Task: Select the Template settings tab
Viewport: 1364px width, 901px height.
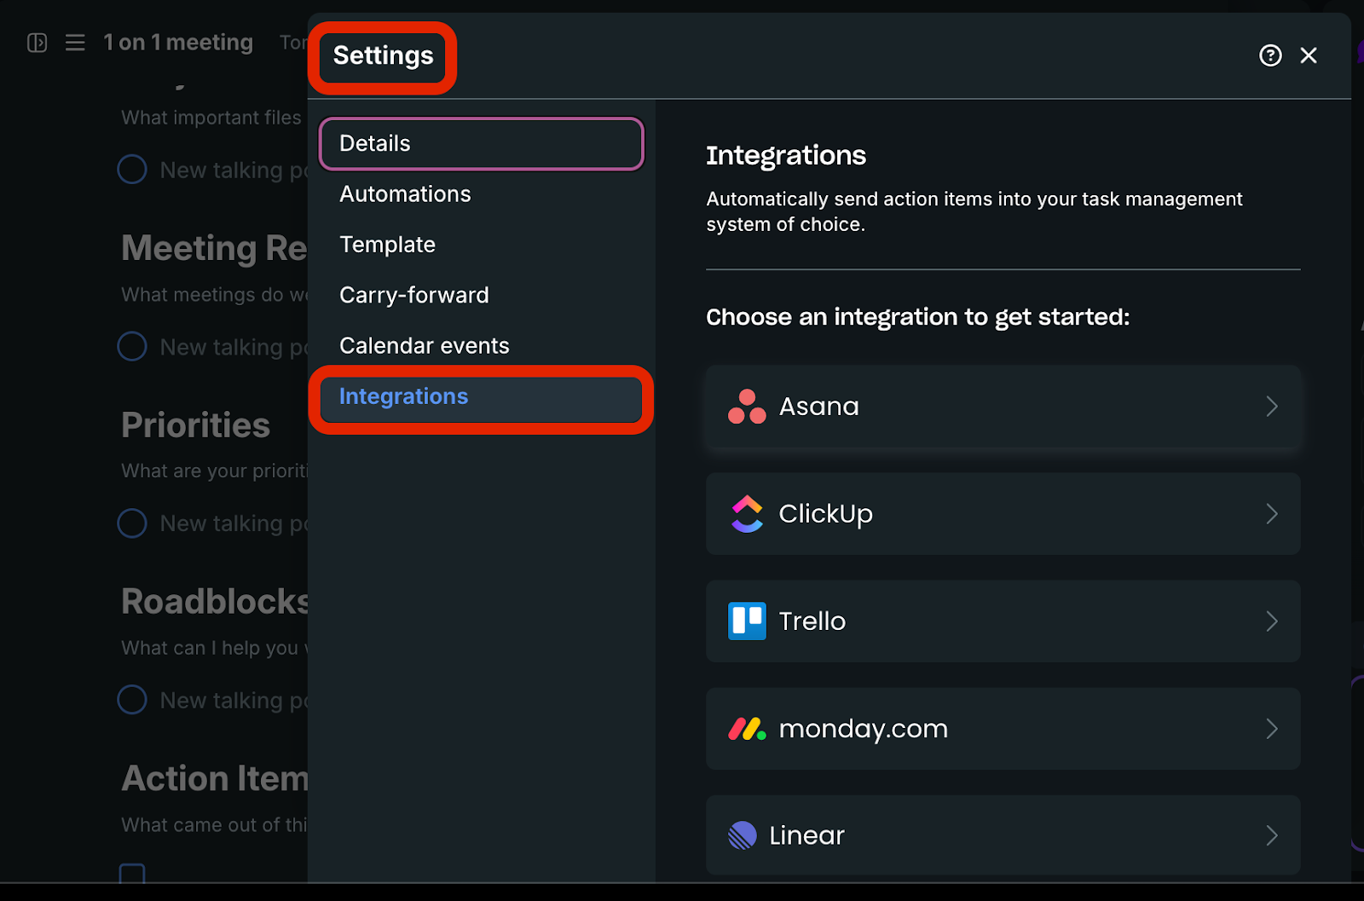Action: (387, 245)
